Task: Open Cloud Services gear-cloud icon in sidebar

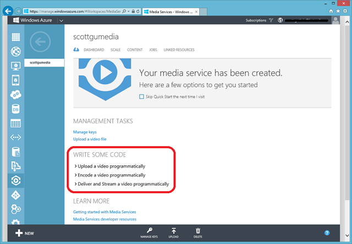Action: point(16,95)
